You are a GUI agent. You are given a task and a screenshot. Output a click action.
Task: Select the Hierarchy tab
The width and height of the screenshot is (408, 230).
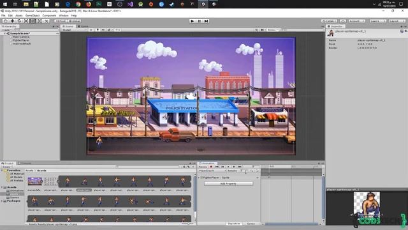[10, 26]
